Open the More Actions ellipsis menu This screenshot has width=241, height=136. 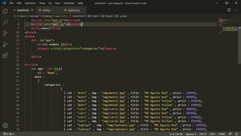(236, 10)
